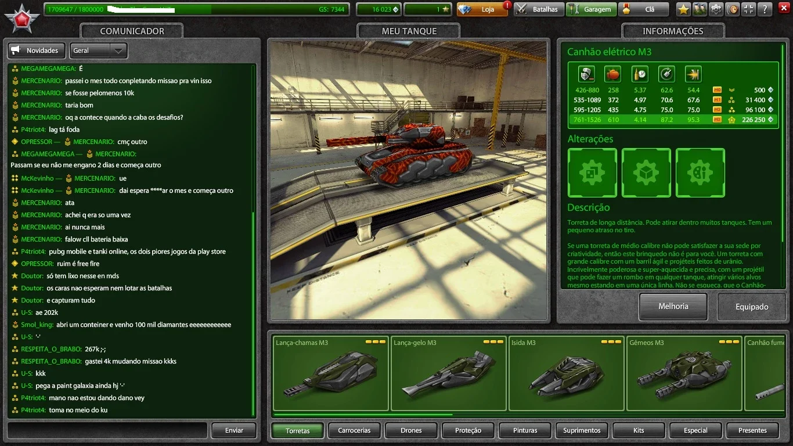Open the help question mark icon
Screen dimensions: 793x446
click(x=765, y=9)
